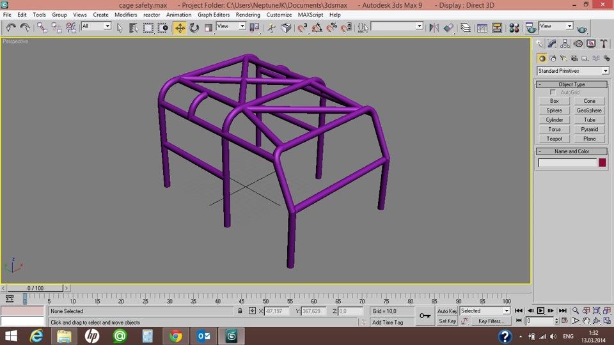This screenshot has width=614, height=345.
Task: Collapse the Object Type rollout
Action: (571, 84)
